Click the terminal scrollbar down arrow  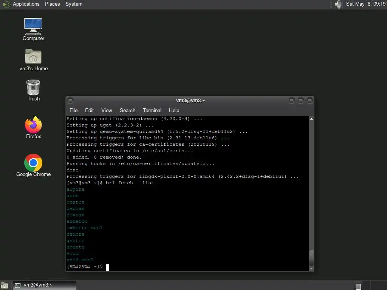(311, 268)
